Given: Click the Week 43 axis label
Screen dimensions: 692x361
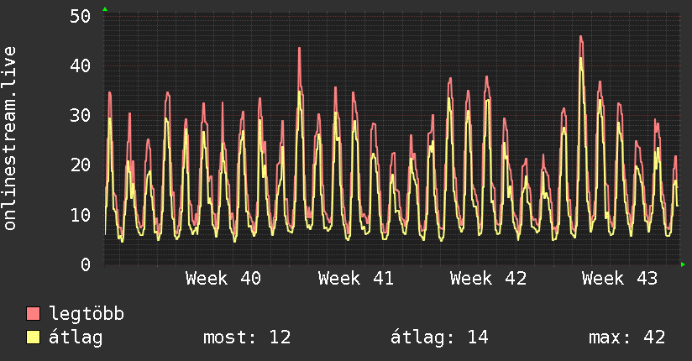Looking at the screenshot, I should pyautogui.click(x=620, y=279).
